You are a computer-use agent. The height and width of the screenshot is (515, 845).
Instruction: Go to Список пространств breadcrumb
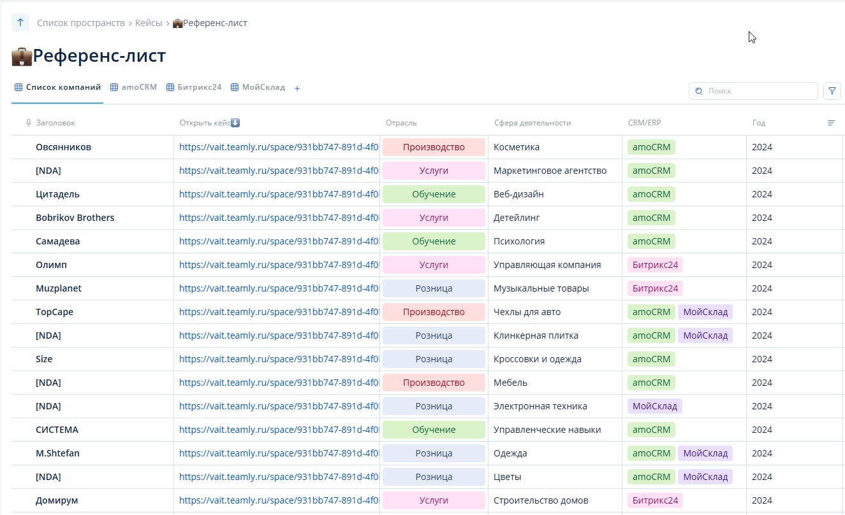tap(81, 23)
